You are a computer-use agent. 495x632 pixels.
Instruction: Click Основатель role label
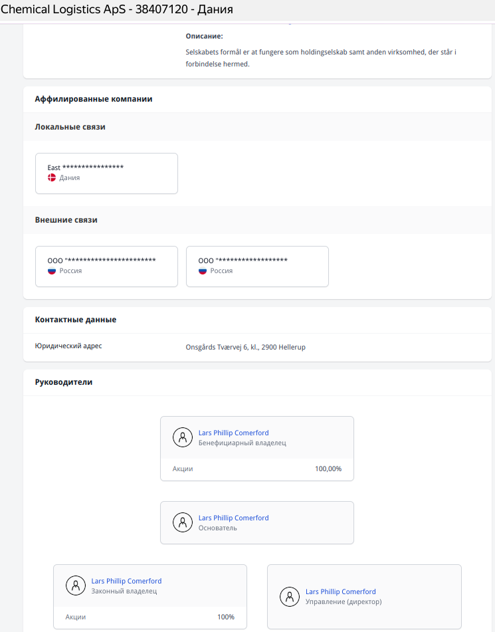218,528
